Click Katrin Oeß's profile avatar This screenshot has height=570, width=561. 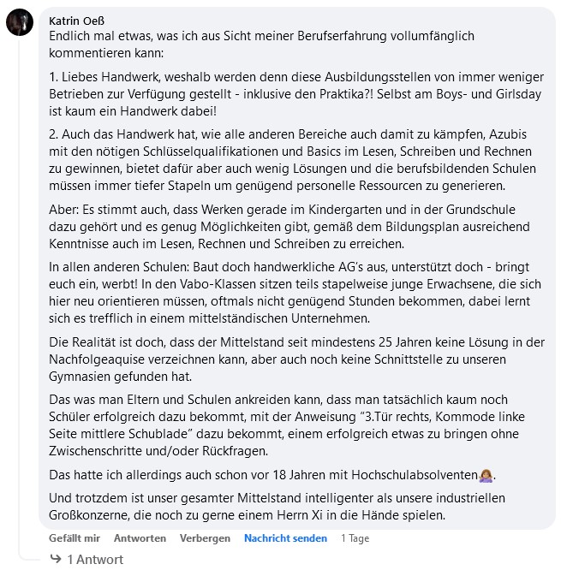pos(20,22)
